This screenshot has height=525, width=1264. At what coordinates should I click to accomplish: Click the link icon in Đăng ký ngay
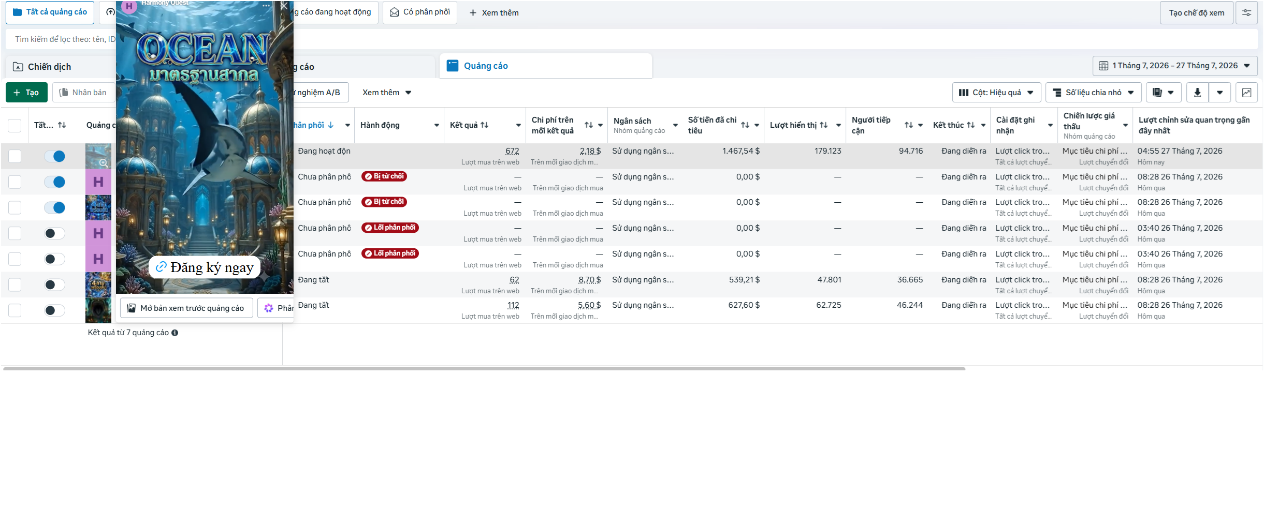click(x=161, y=267)
